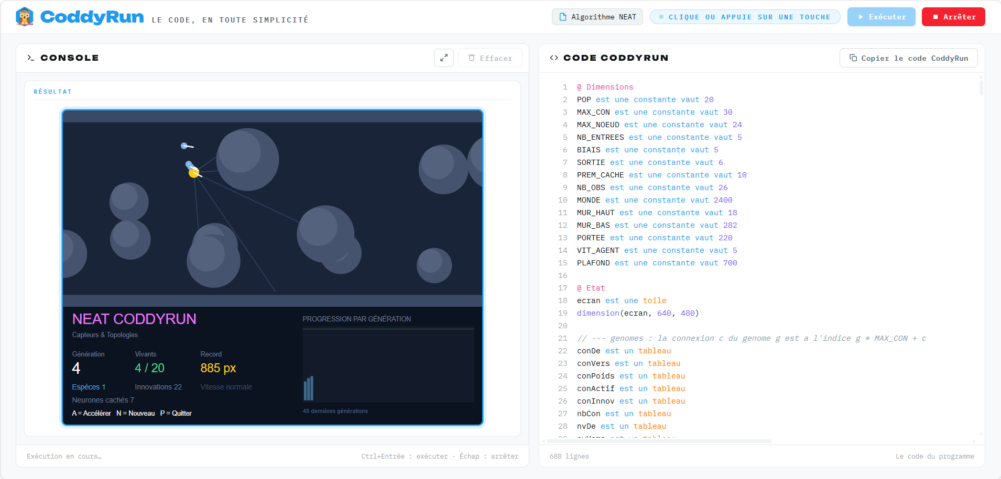Click the 'RÉSULTAT' label
This screenshot has width=1001, height=479.
(x=53, y=92)
